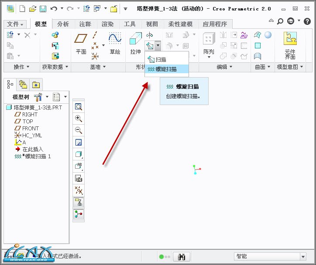316x265 pixels.
Task: Select HC_YML coordinate system in tree
Action: 28,135
